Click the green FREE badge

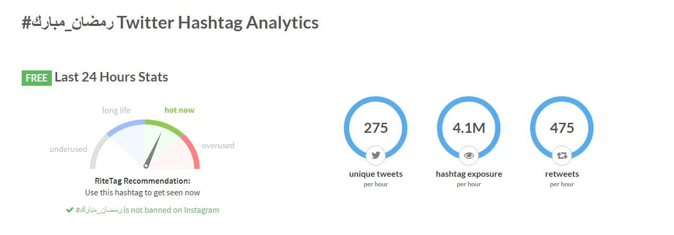[37, 78]
